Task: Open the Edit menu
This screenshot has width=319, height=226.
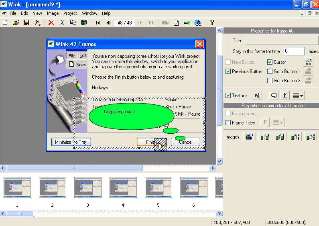Action: pos(24,13)
